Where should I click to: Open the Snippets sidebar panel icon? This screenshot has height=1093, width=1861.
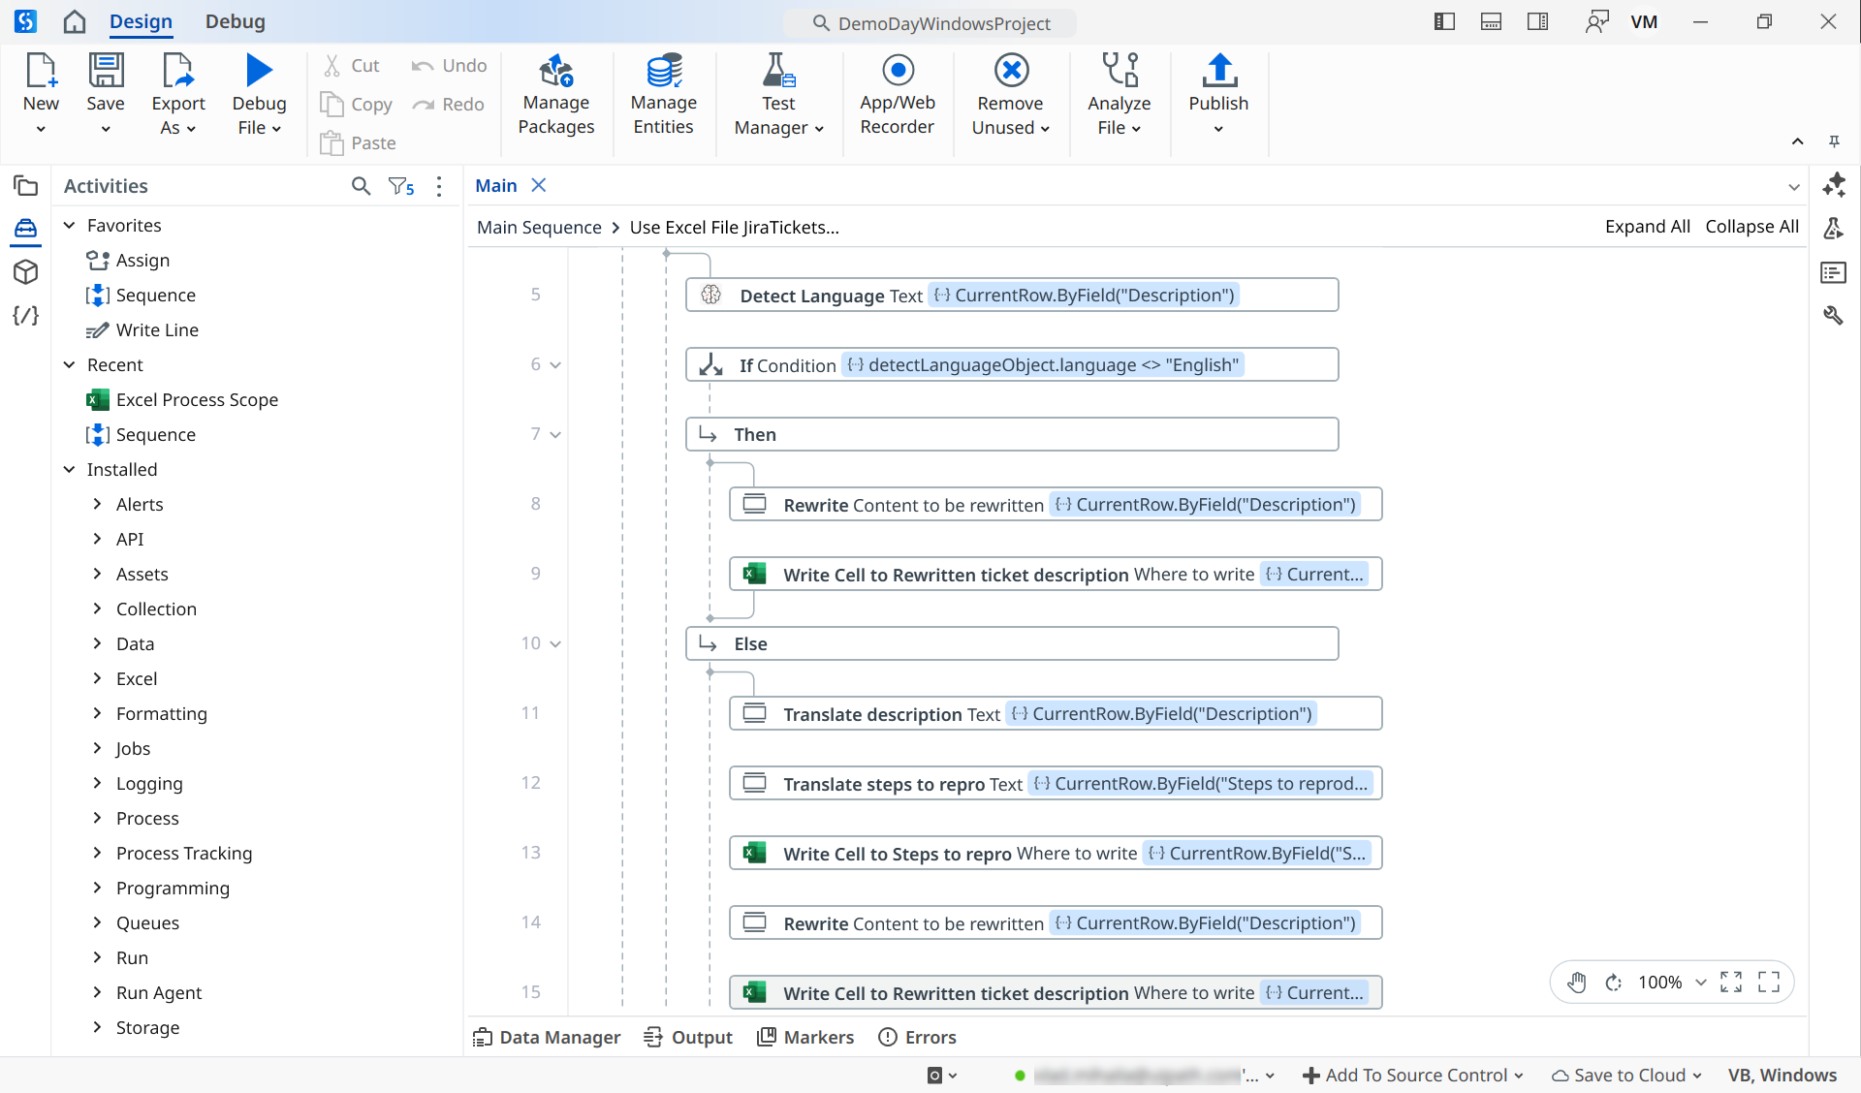26,316
